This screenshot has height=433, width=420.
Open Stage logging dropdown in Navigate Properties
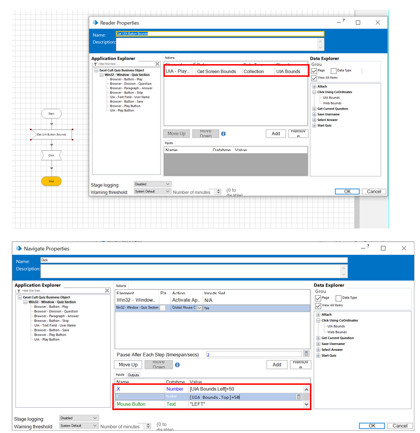coord(79,418)
